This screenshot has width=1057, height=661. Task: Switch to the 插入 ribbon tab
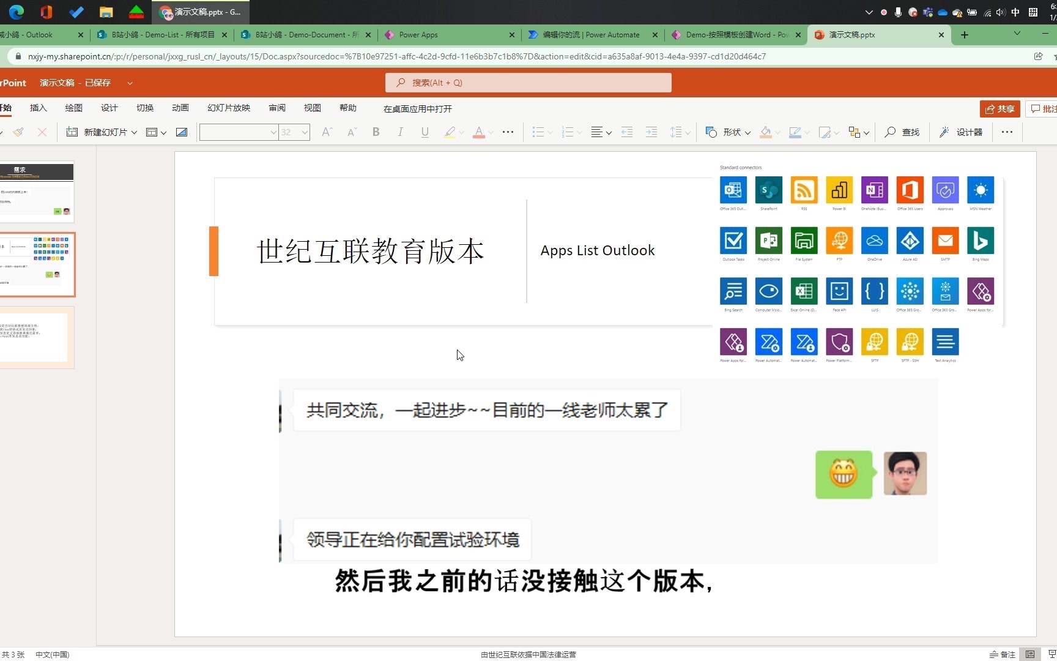[38, 108]
